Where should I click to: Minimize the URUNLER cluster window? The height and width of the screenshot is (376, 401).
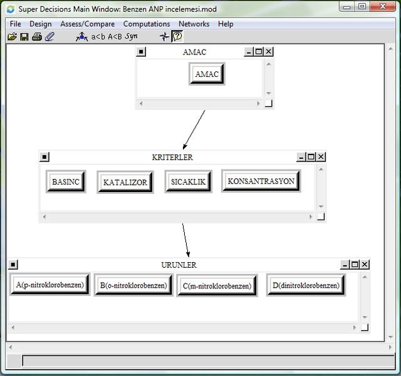pos(345,265)
